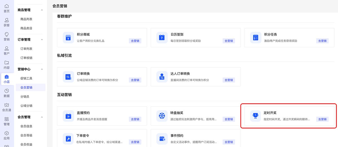338x147 pixels.
Task: Open the 内容 folder icon
Action: pos(6,62)
